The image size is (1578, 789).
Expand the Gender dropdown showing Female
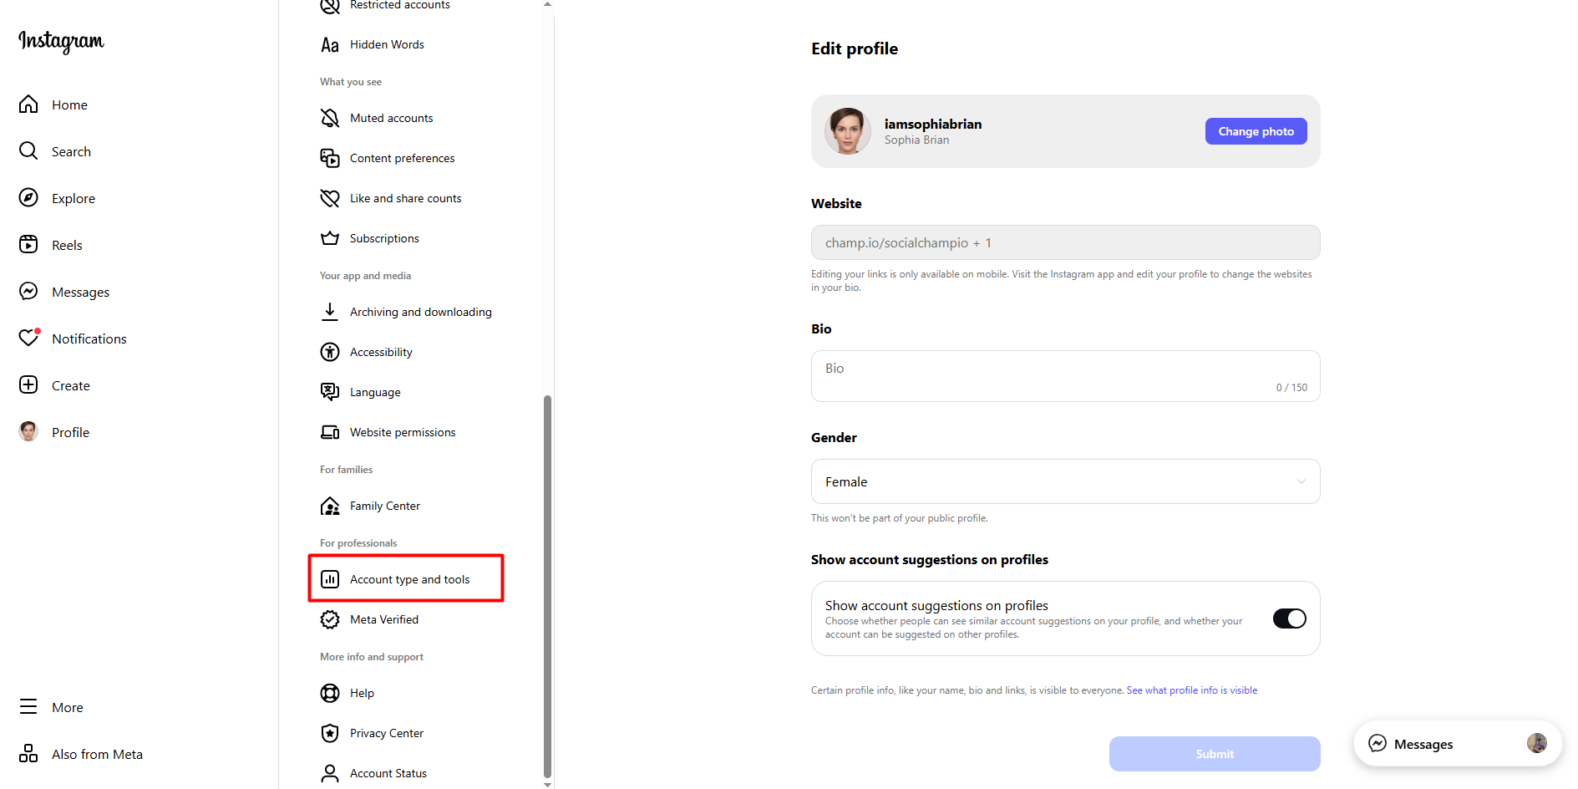pos(1065,481)
